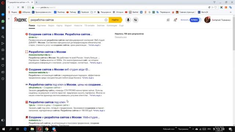Click VPN badge in address bar

point(29,7)
